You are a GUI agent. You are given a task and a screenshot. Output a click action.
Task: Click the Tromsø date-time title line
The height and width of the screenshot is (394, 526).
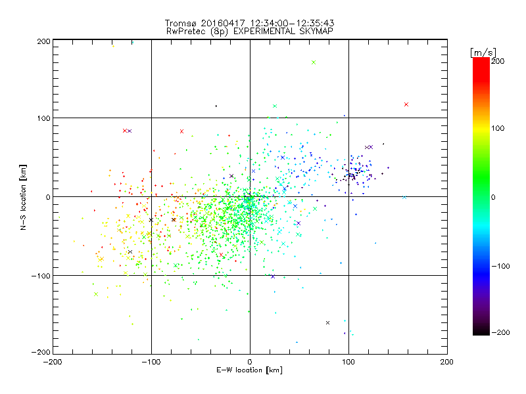tap(249, 23)
